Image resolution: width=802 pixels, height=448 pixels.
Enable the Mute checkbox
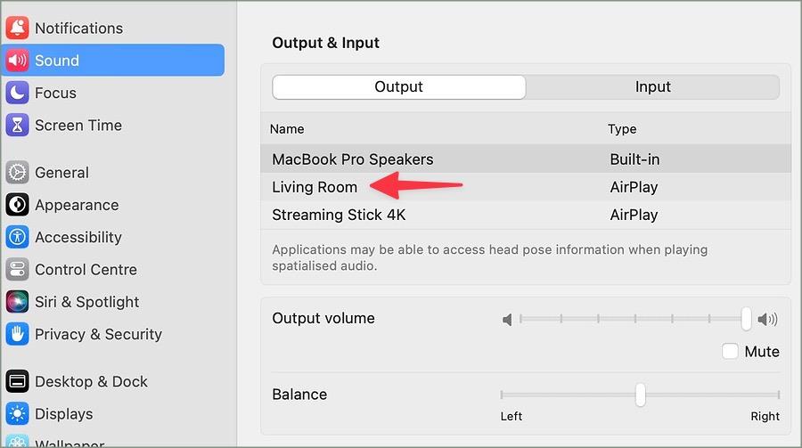(x=730, y=351)
